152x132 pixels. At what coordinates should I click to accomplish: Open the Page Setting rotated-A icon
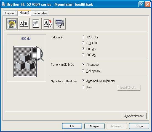[48, 24]
